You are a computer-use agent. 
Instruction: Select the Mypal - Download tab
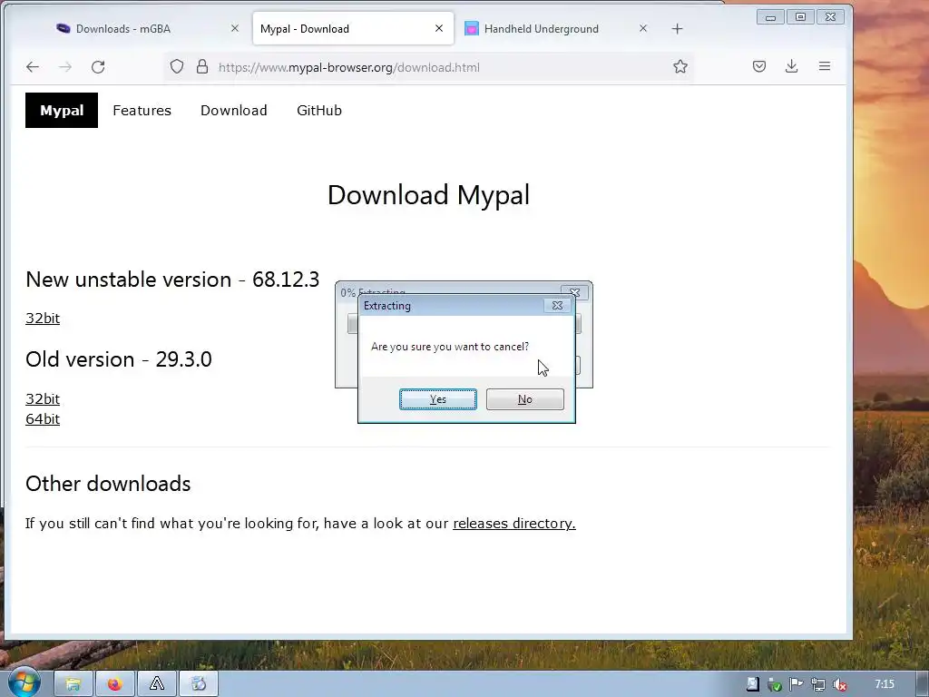pyautogui.click(x=305, y=28)
